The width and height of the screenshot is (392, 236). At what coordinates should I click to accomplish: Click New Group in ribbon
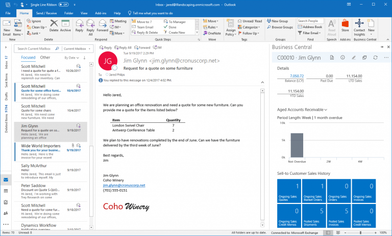[277, 21]
